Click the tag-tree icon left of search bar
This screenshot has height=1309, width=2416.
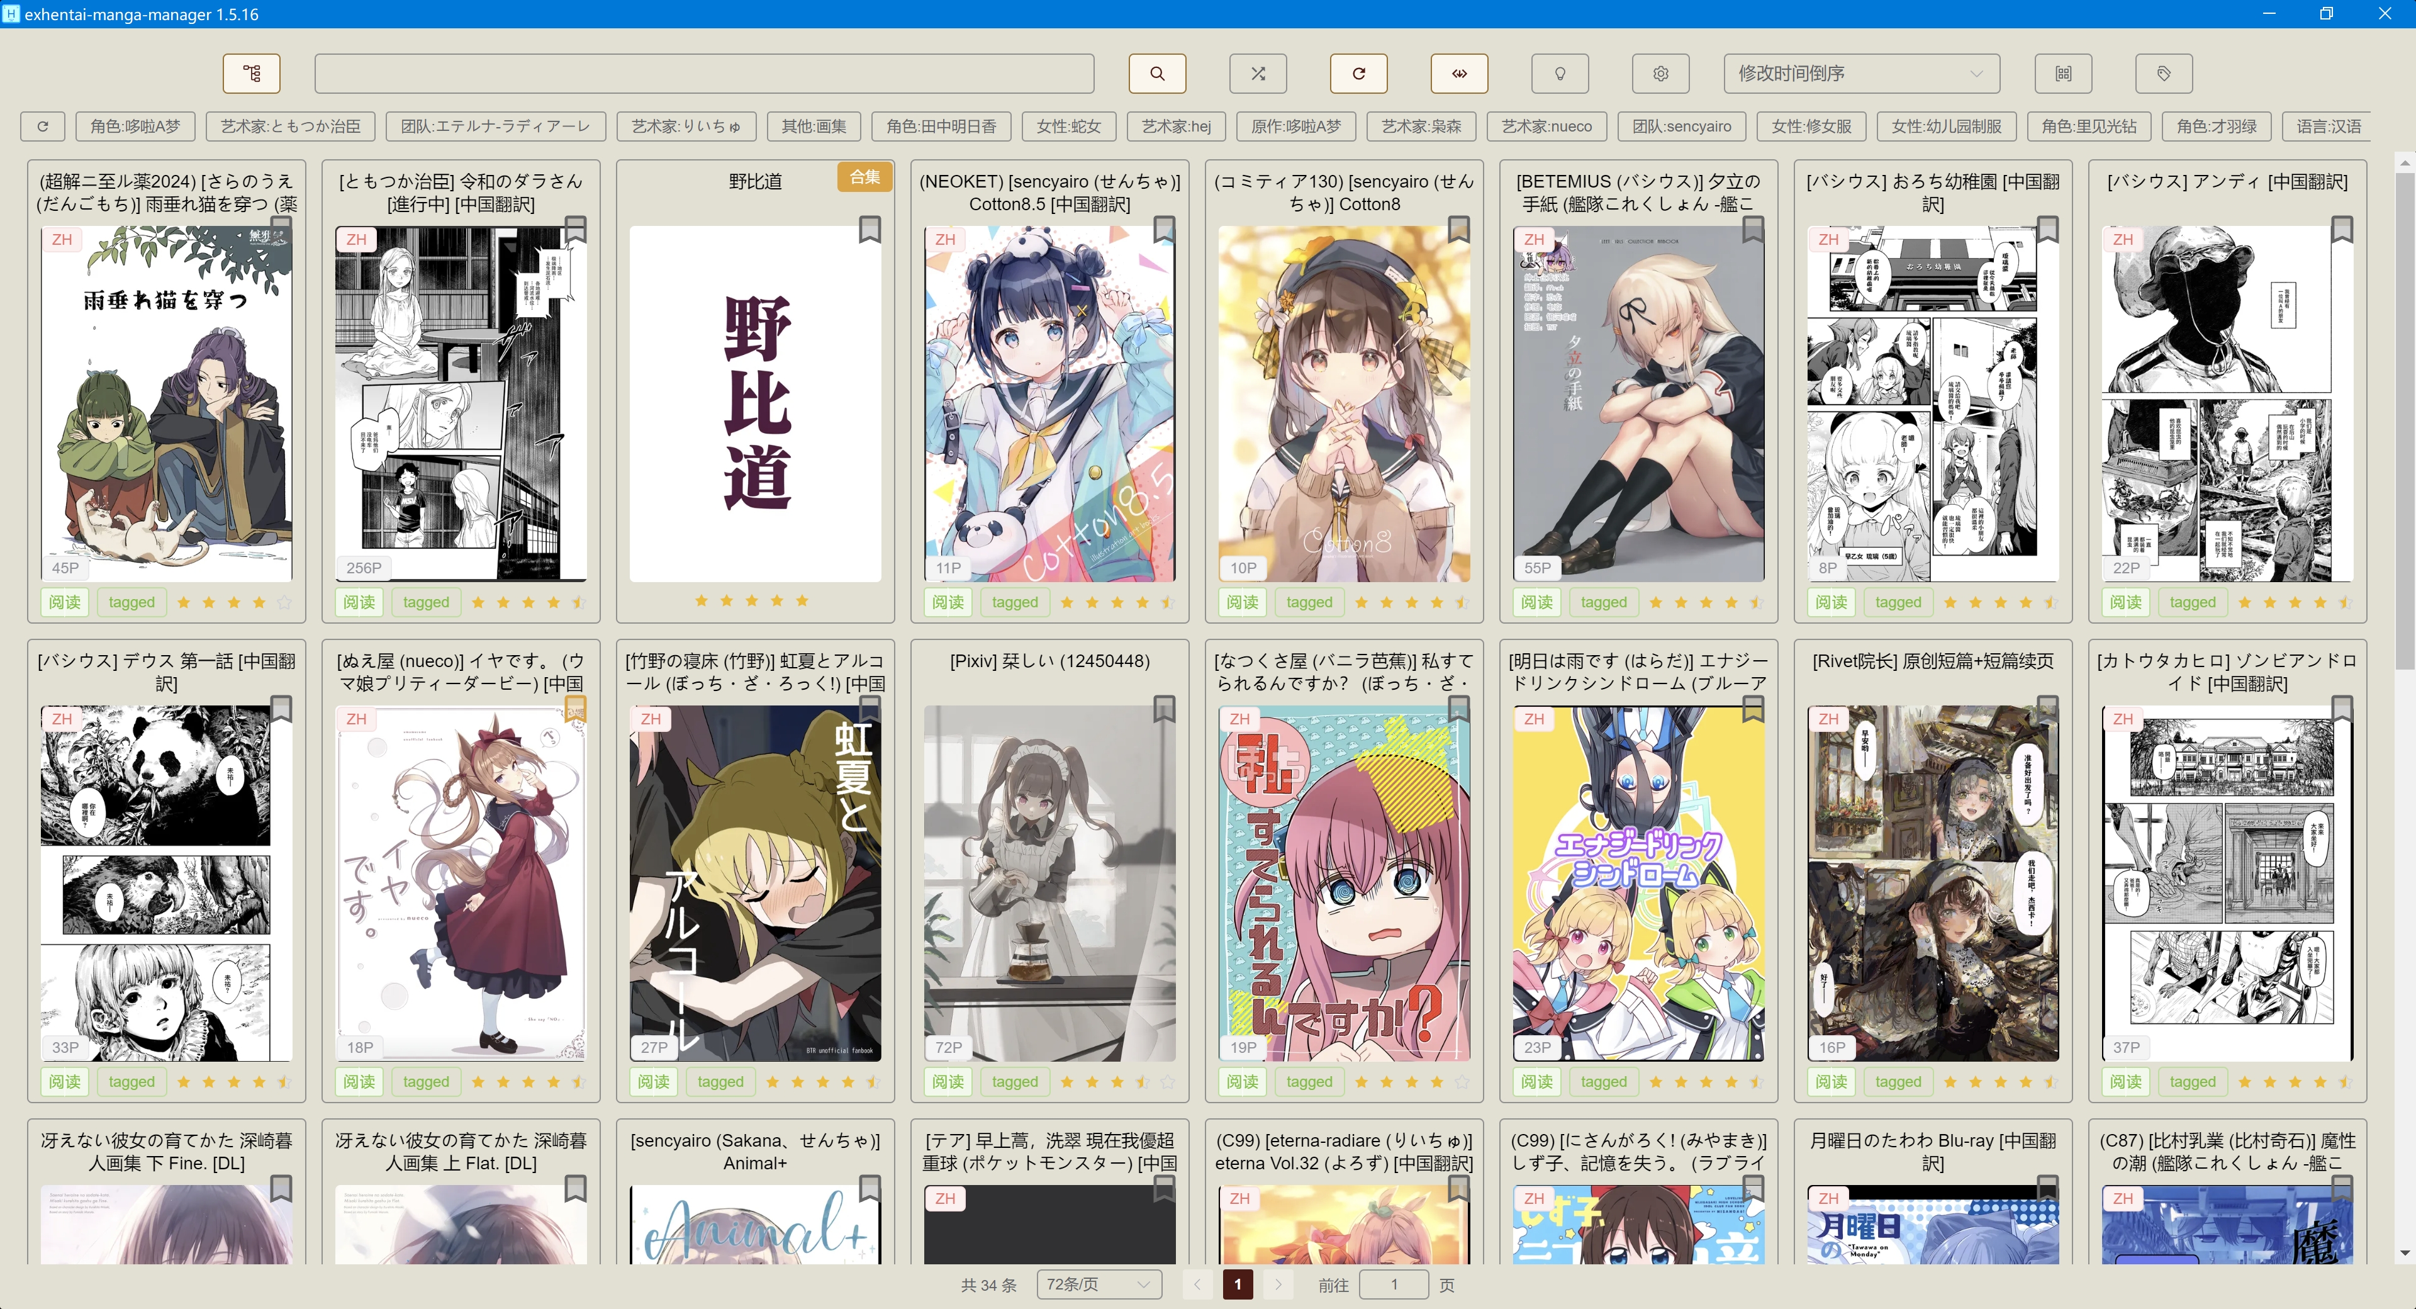click(252, 73)
